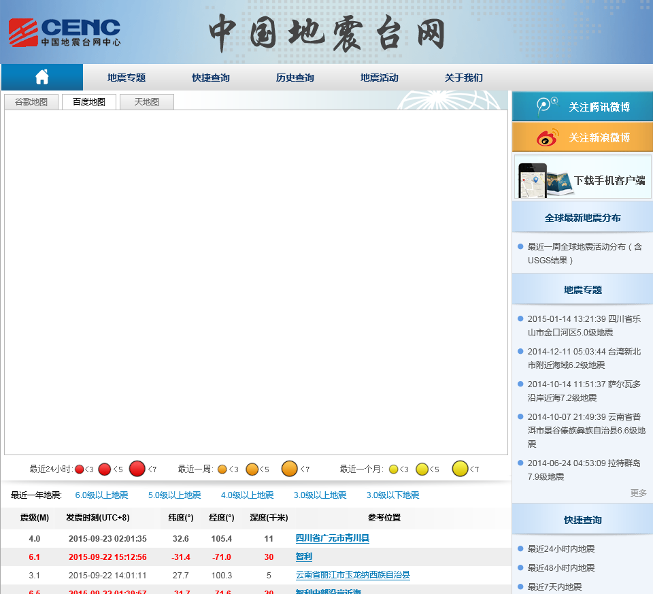Open 四川省广元市青川县 location link
The height and width of the screenshot is (594, 653).
coord(333,538)
